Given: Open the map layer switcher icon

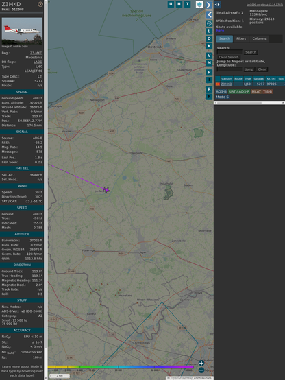Looking at the screenshot, I should tap(199, 4).
